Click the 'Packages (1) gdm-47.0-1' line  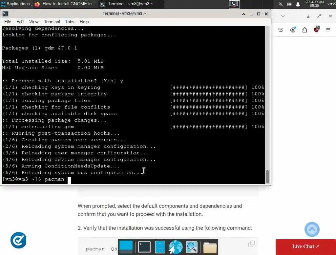(39, 48)
